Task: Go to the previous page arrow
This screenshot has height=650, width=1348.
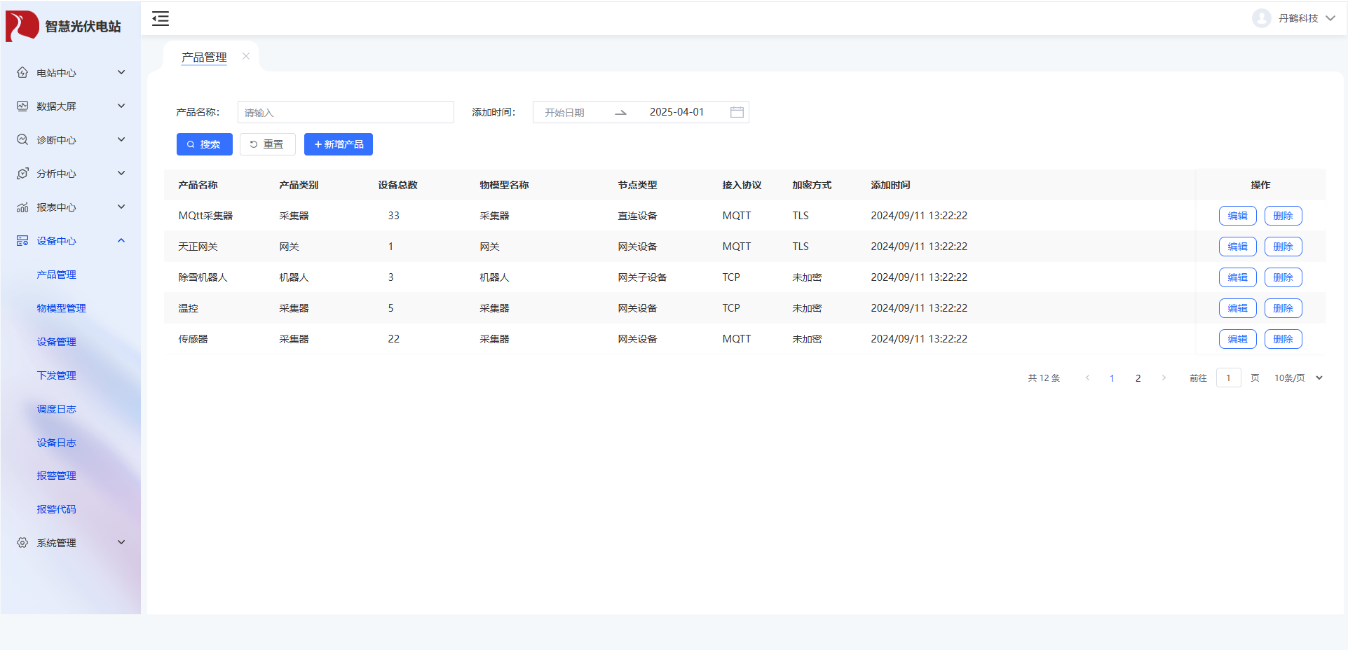Action: coord(1087,378)
